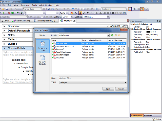The width and height of the screenshot is (162, 121).
Task: Click the Online status icon
Action: (154, 119)
